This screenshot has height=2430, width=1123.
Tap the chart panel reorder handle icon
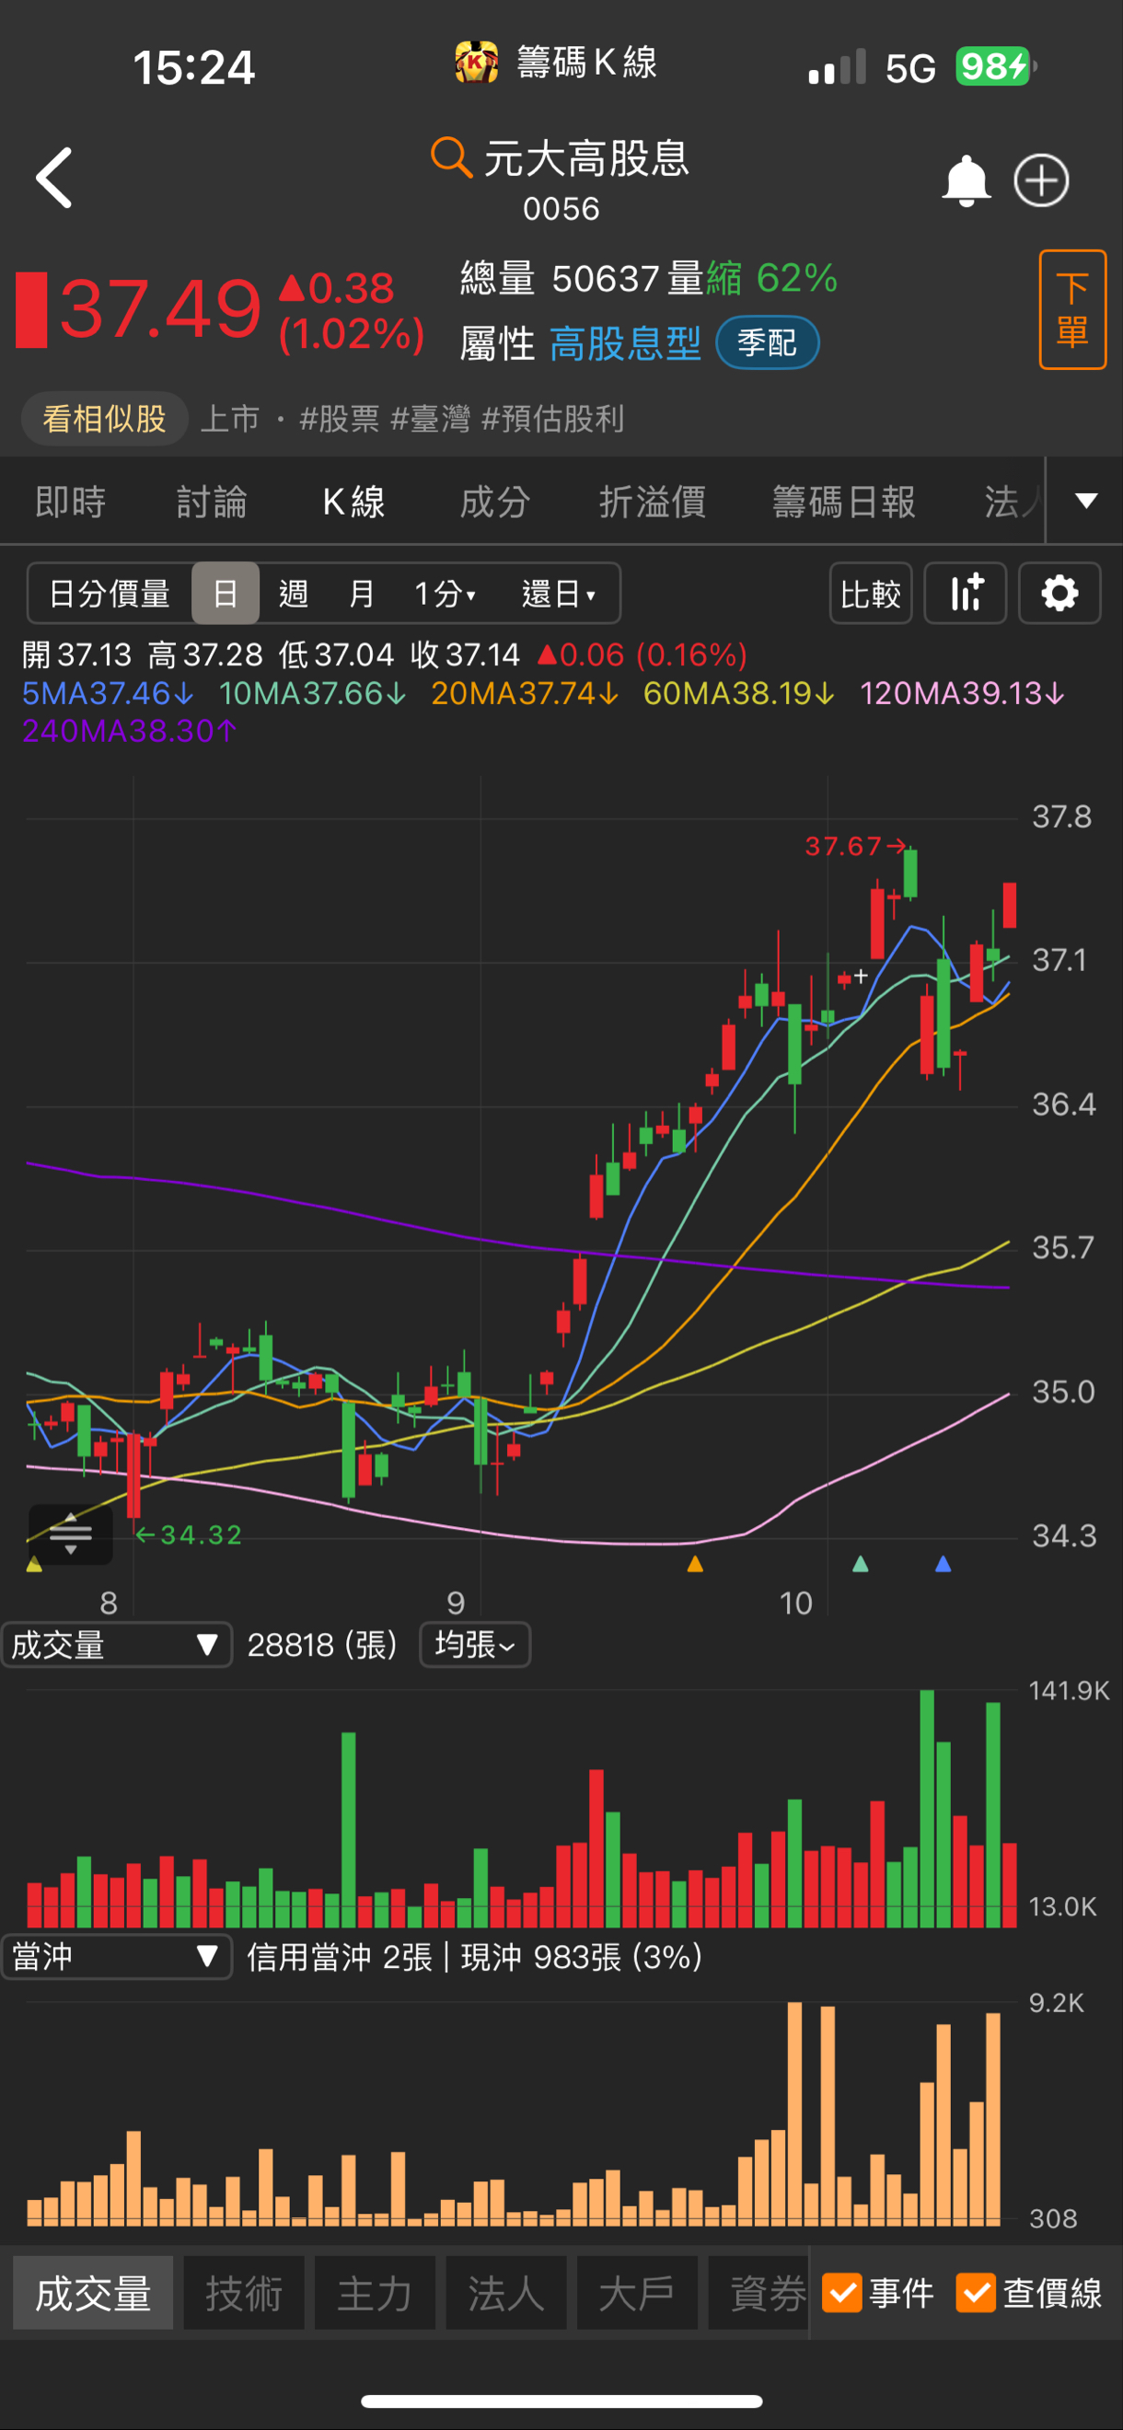coord(71,1533)
